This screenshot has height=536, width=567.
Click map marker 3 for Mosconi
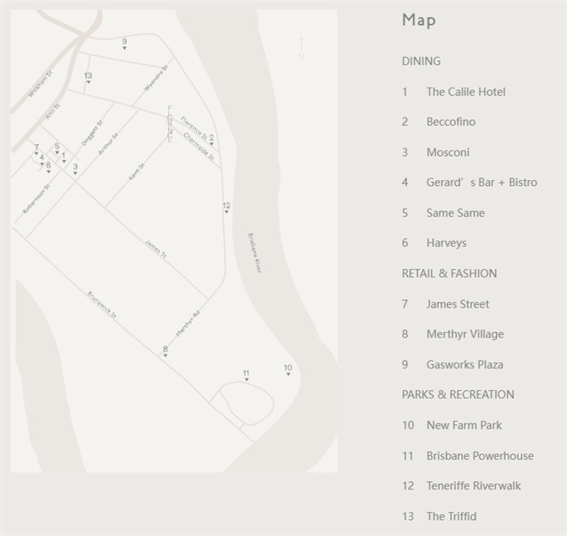(x=75, y=169)
